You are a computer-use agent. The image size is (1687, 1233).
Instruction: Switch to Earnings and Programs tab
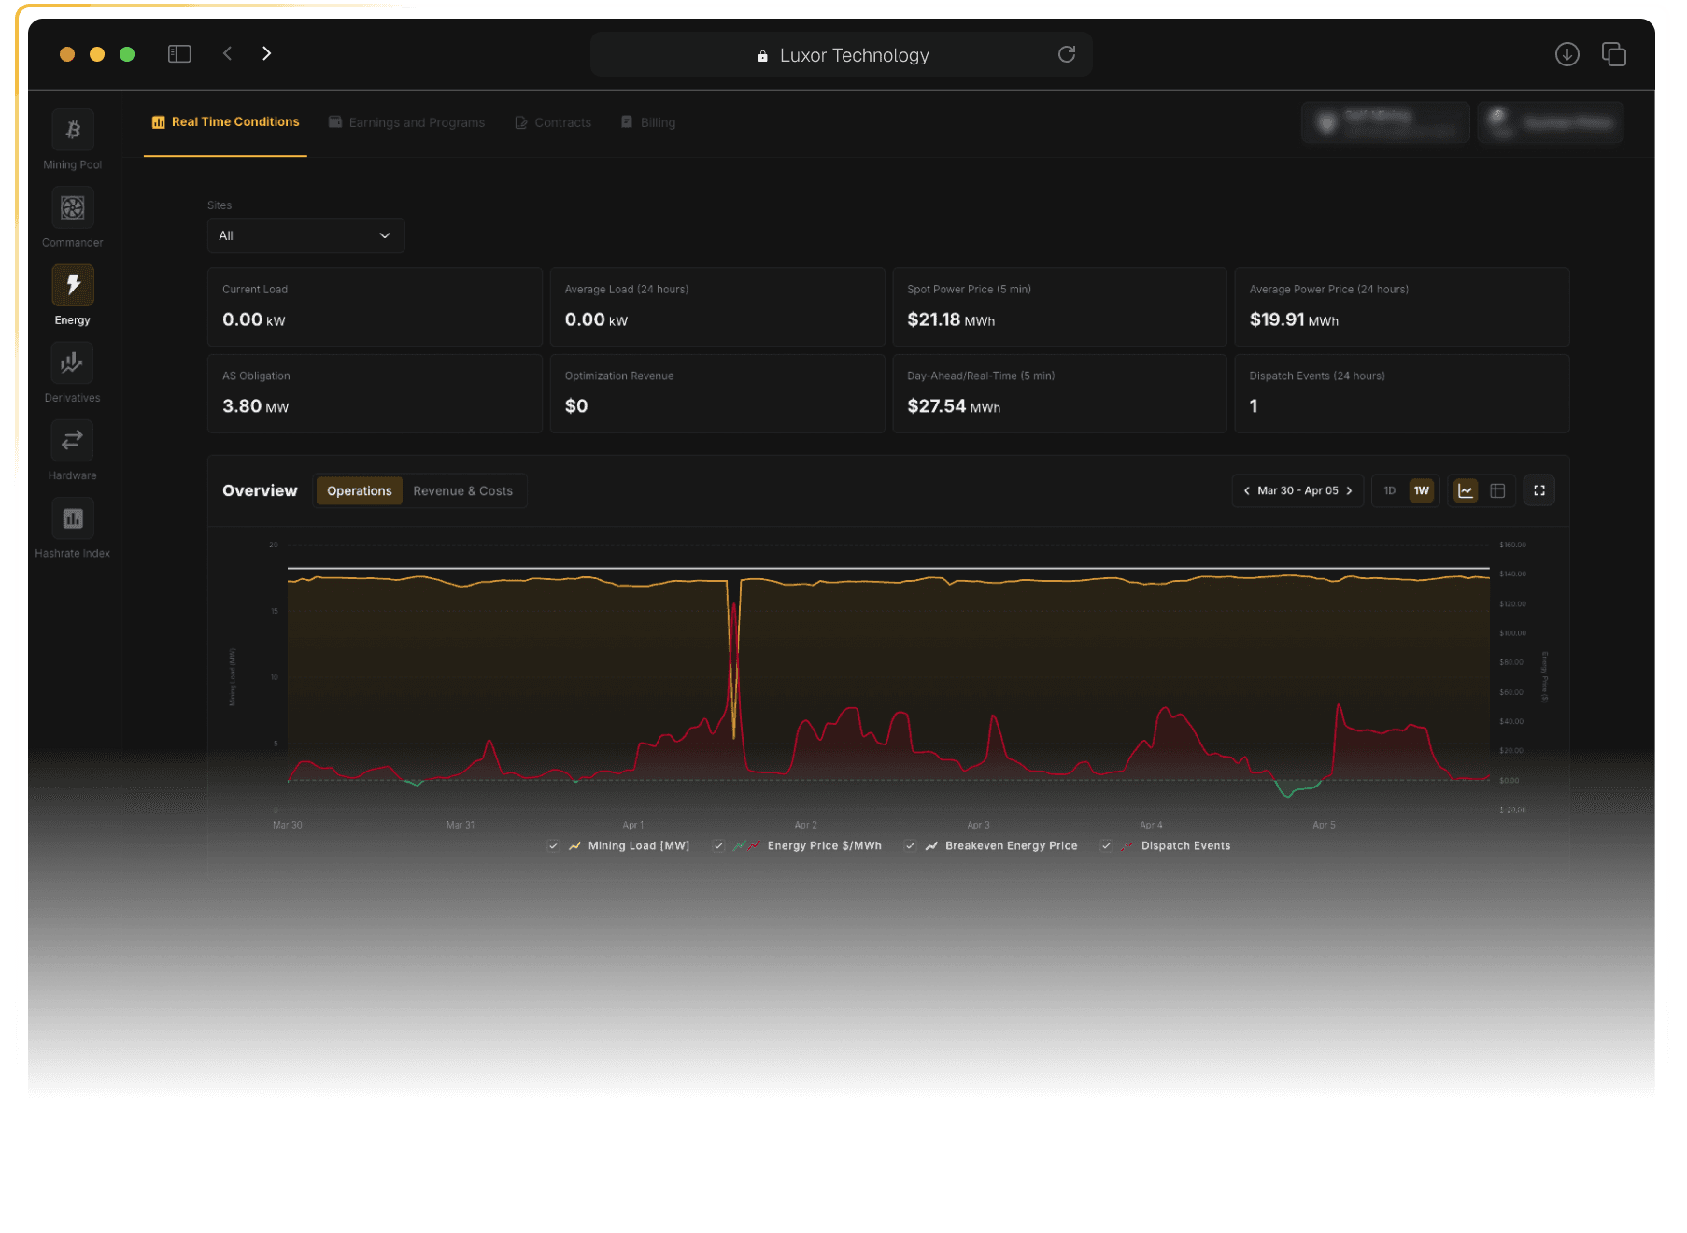(407, 122)
